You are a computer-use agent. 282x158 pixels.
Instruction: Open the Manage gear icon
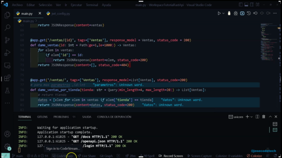click(7, 146)
